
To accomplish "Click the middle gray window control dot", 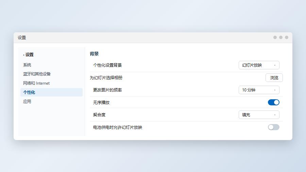I will click(281, 37).
